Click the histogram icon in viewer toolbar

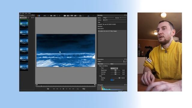click(x=88, y=16)
